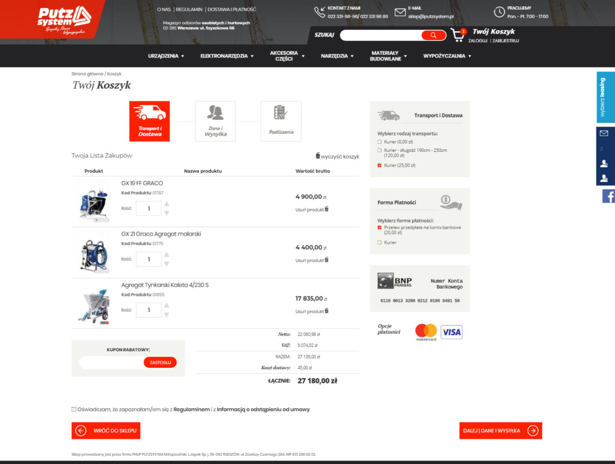Click Zastosuj coupon button
Image resolution: width=615 pixels, height=464 pixels.
tap(160, 363)
